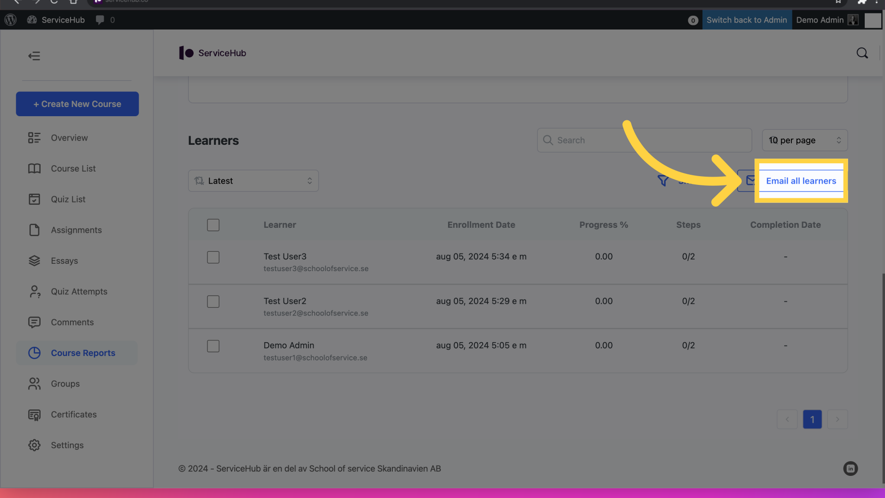Click the Overview sidebar icon
Image resolution: width=885 pixels, height=498 pixels.
pos(34,137)
